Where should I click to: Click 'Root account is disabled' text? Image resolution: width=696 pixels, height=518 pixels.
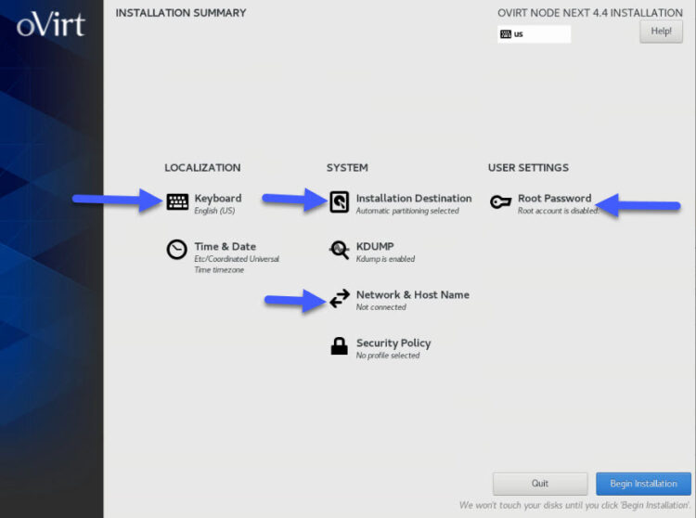point(558,211)
